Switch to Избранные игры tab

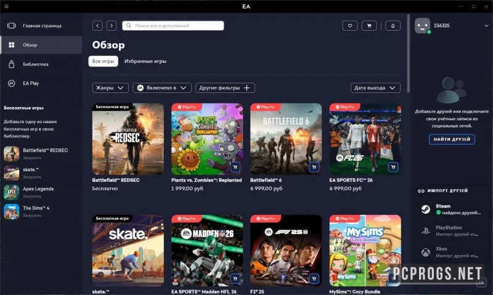[145, 61]
